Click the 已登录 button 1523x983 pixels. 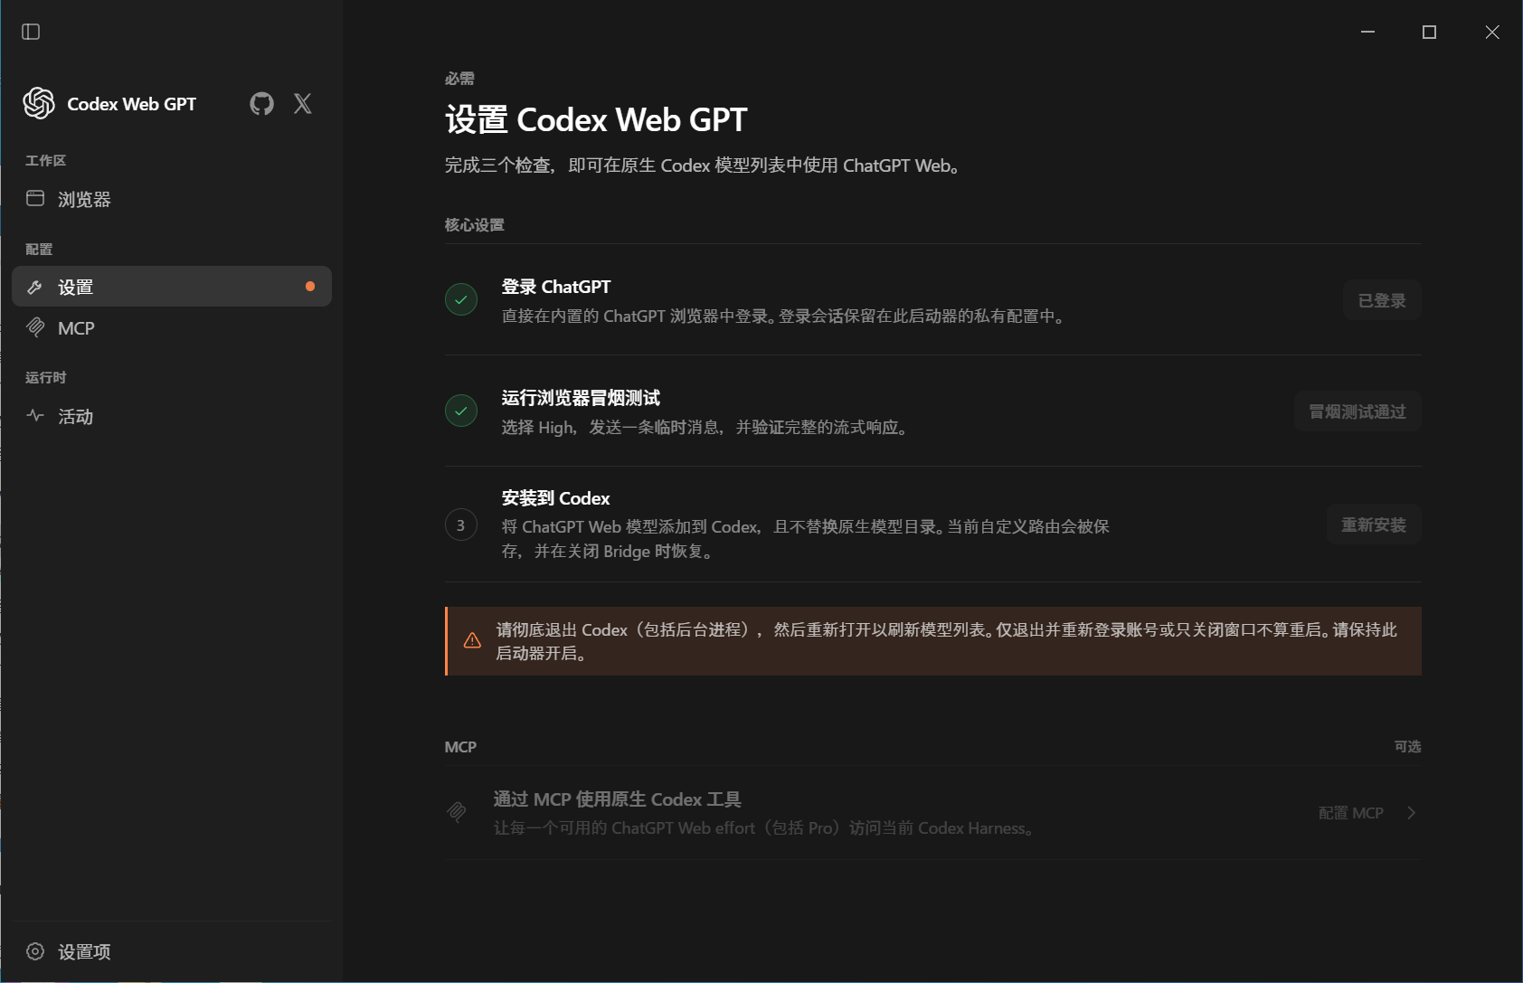pos(1382,300)
